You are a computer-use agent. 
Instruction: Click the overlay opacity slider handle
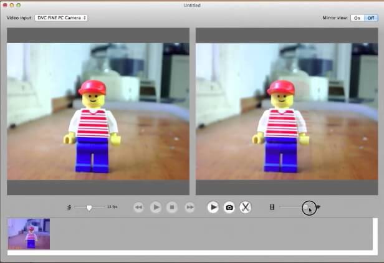coord(306,208)
